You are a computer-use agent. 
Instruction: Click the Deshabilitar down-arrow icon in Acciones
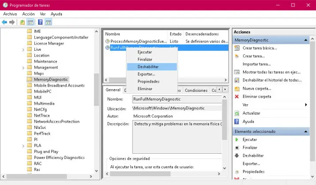(x=237, y=155)
